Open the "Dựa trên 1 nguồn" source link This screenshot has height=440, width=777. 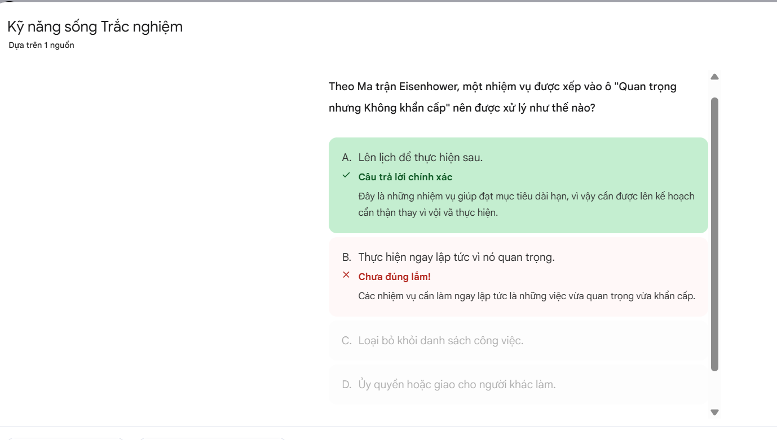42,46
